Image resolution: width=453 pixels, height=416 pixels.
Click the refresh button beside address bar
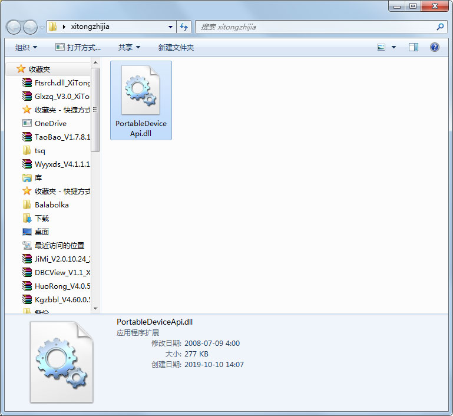click(x=184, y=27)
